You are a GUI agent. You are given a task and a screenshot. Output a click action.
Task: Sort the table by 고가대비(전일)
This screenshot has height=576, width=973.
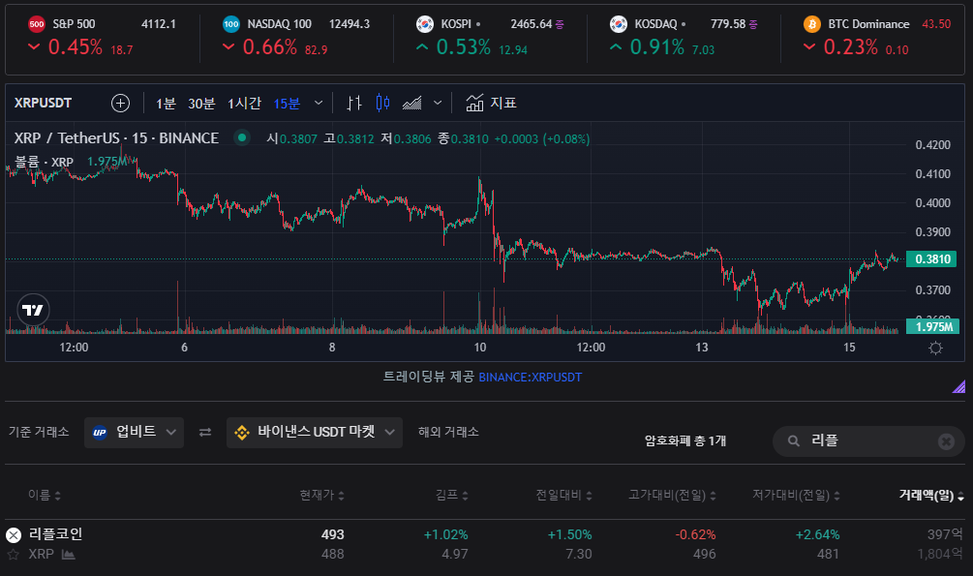tap(673, 496)
